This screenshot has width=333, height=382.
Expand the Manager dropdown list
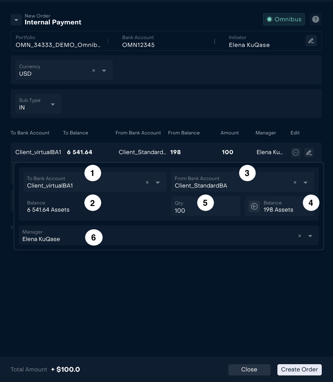(310, 236)
